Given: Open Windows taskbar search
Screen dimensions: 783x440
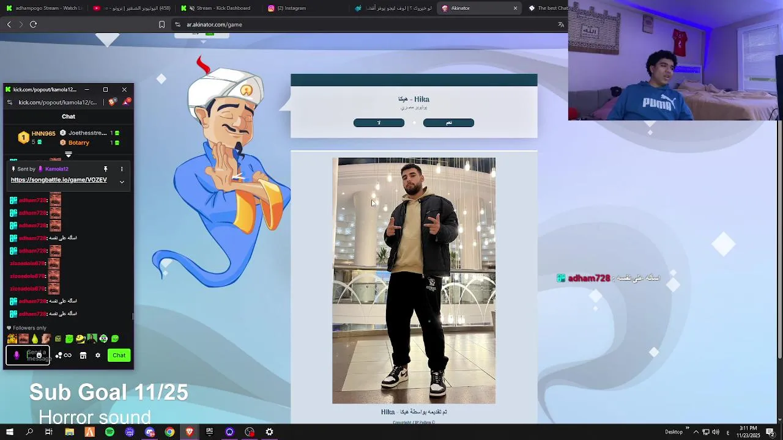Looking at the screenshot, I should pos(29,432).
